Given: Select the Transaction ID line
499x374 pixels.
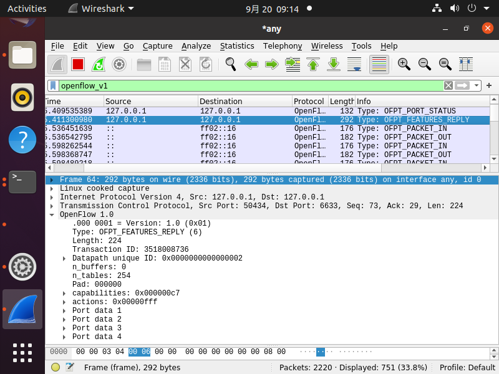Looking at the screenshot, I should (130, 249).
